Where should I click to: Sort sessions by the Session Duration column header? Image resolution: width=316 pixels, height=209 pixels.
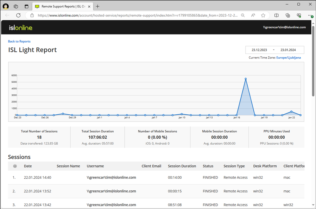[x=182, y=166]
